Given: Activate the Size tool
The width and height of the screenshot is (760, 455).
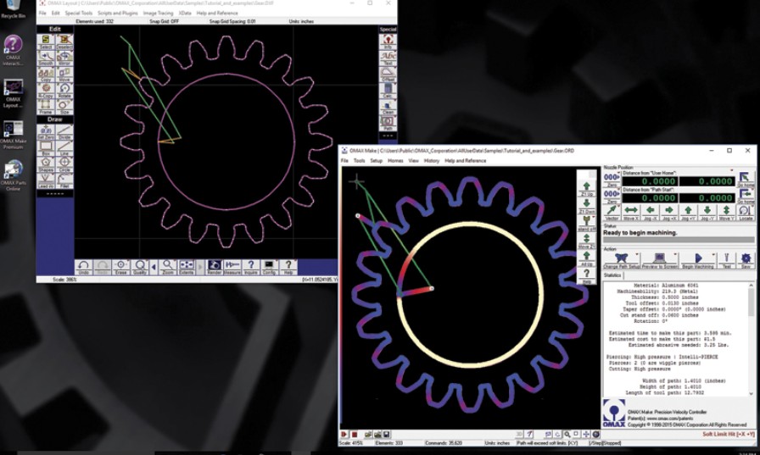Looking at the screenshot, I should tap(64, 107).
